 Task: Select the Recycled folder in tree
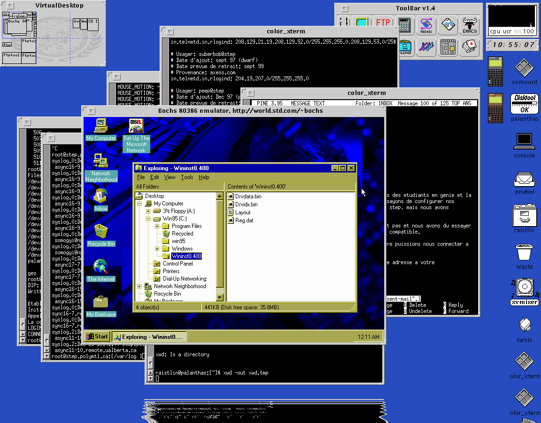(178, 234)
